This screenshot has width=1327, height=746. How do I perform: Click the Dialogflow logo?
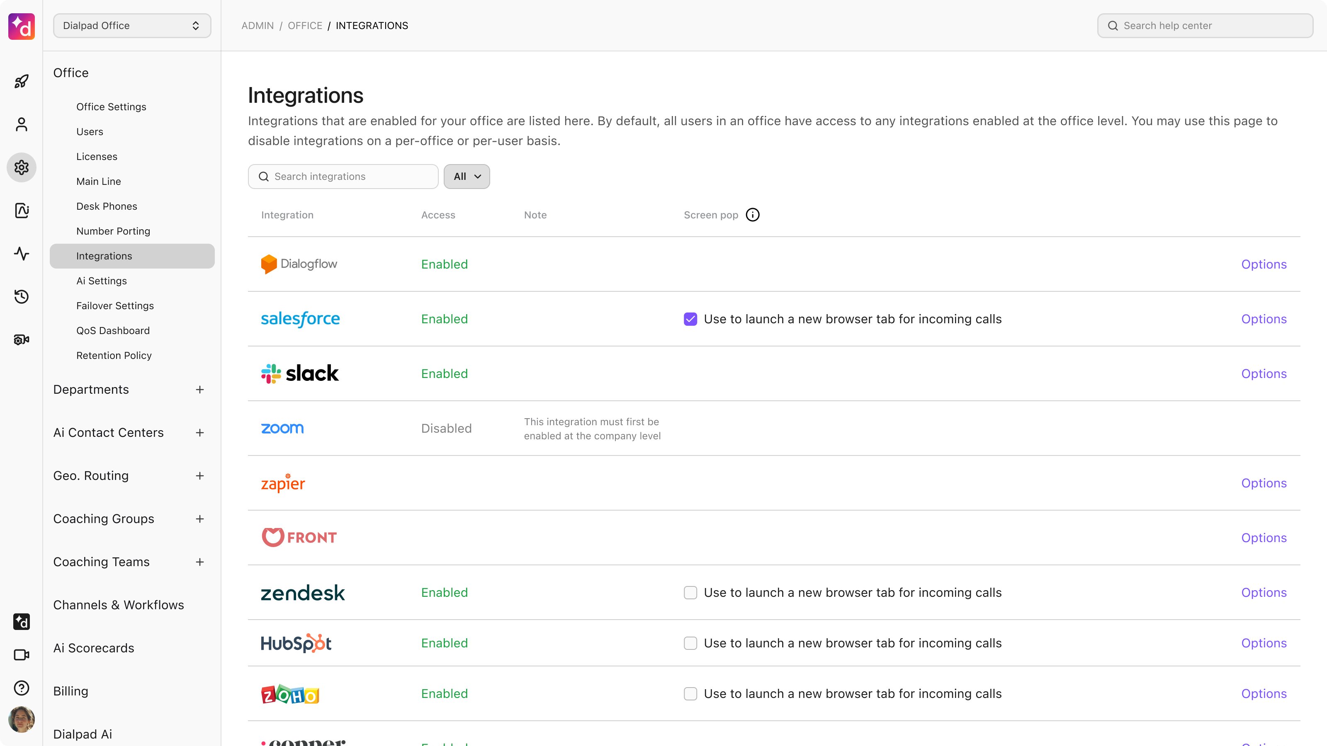299,264
